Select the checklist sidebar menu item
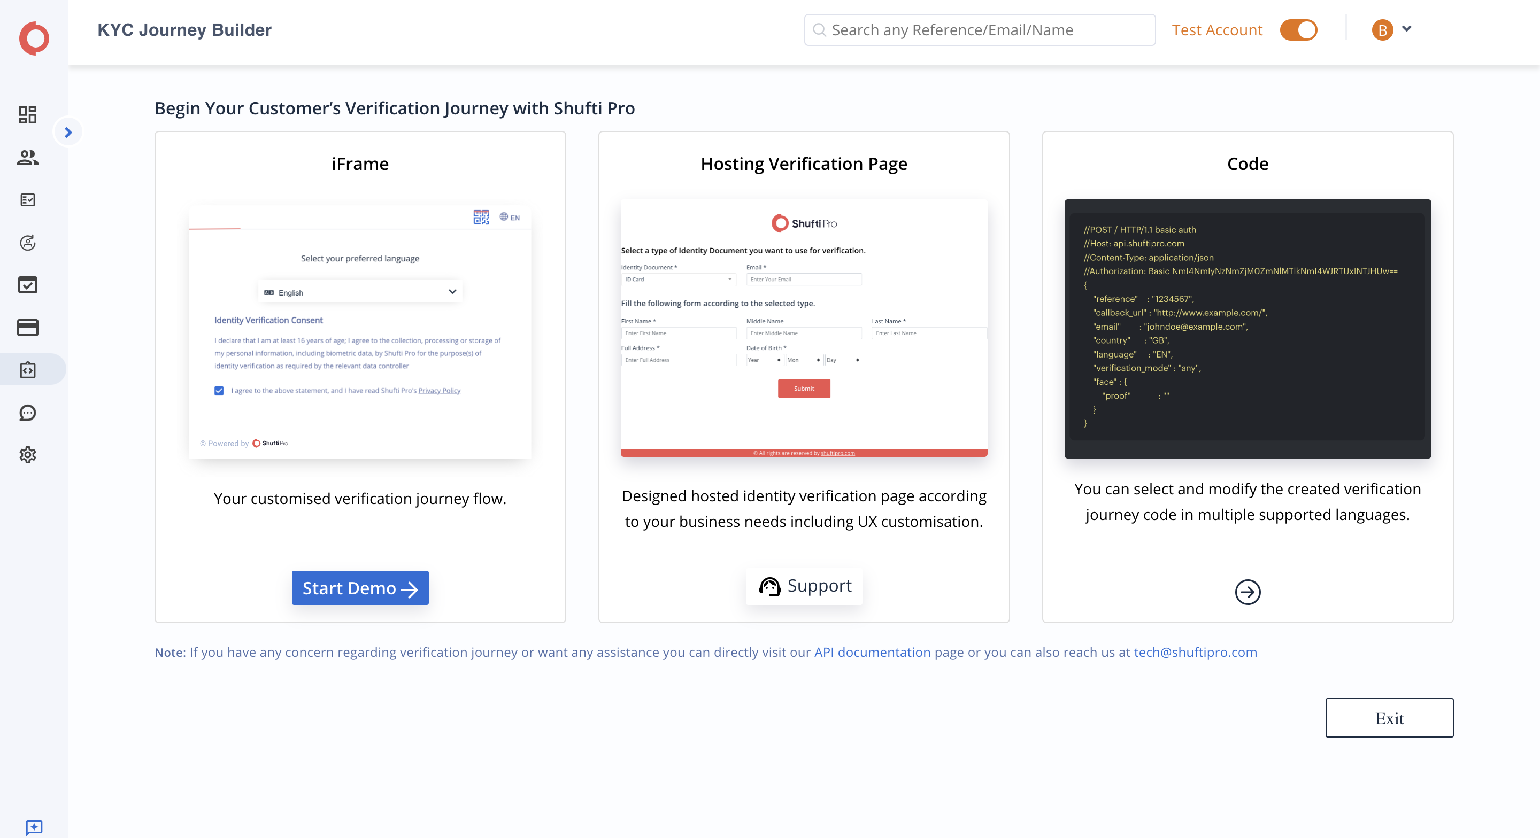The image size is (1540, 838). pos(27,200)
